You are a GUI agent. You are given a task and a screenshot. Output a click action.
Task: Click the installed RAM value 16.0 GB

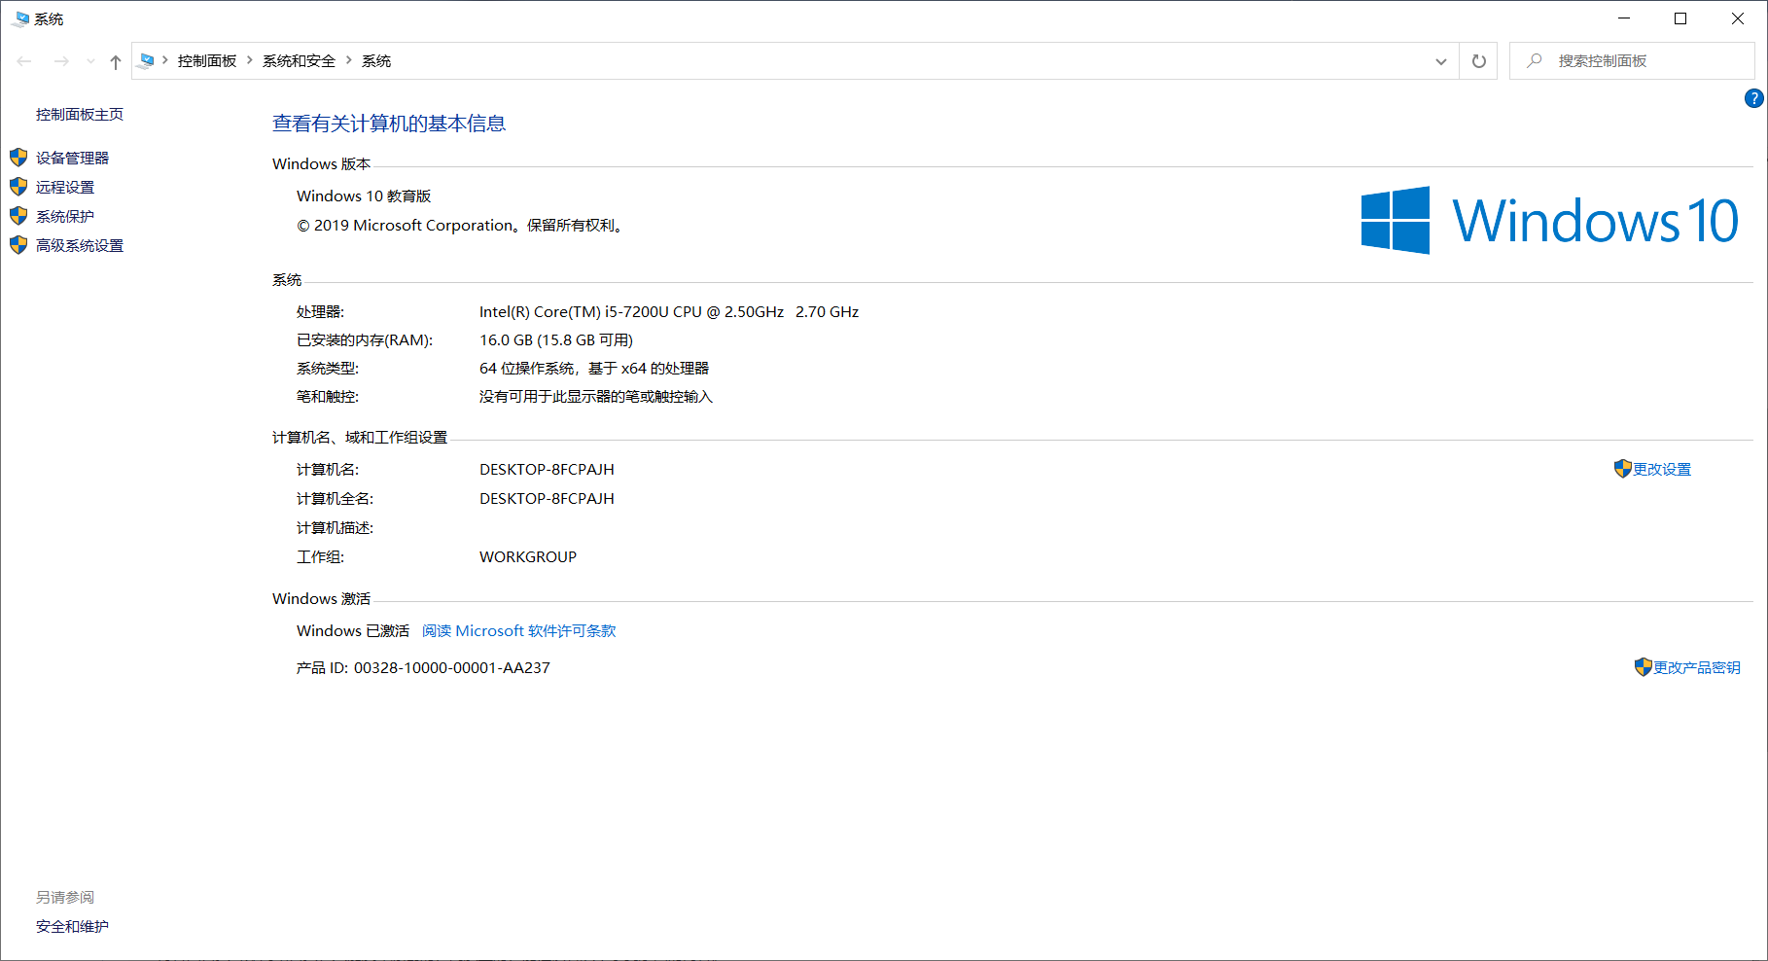tap(556, 339)
